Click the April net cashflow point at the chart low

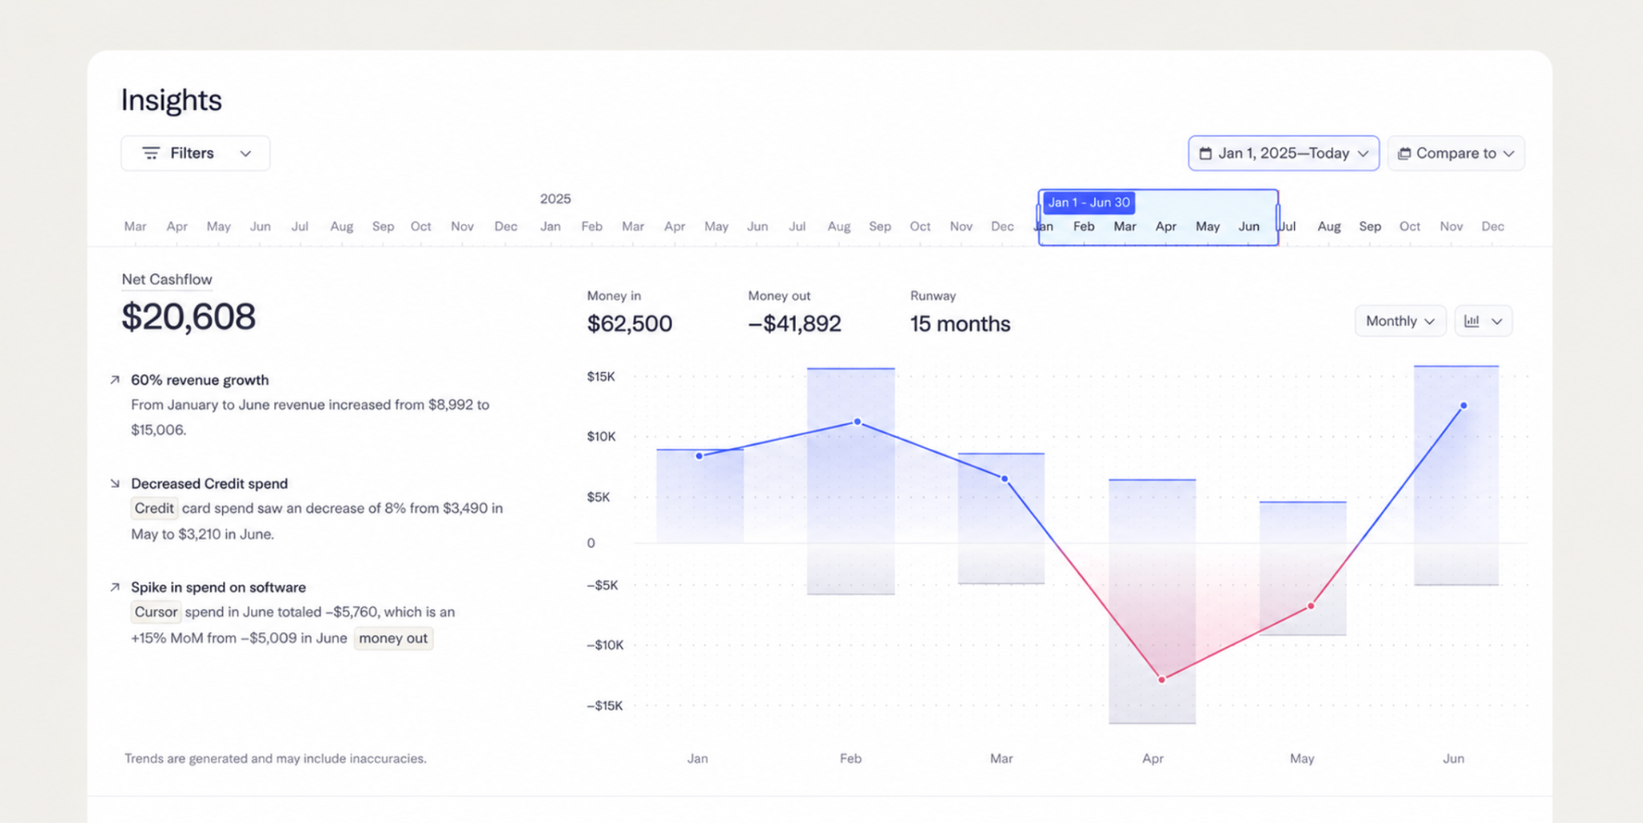(x=1162, y=679)
